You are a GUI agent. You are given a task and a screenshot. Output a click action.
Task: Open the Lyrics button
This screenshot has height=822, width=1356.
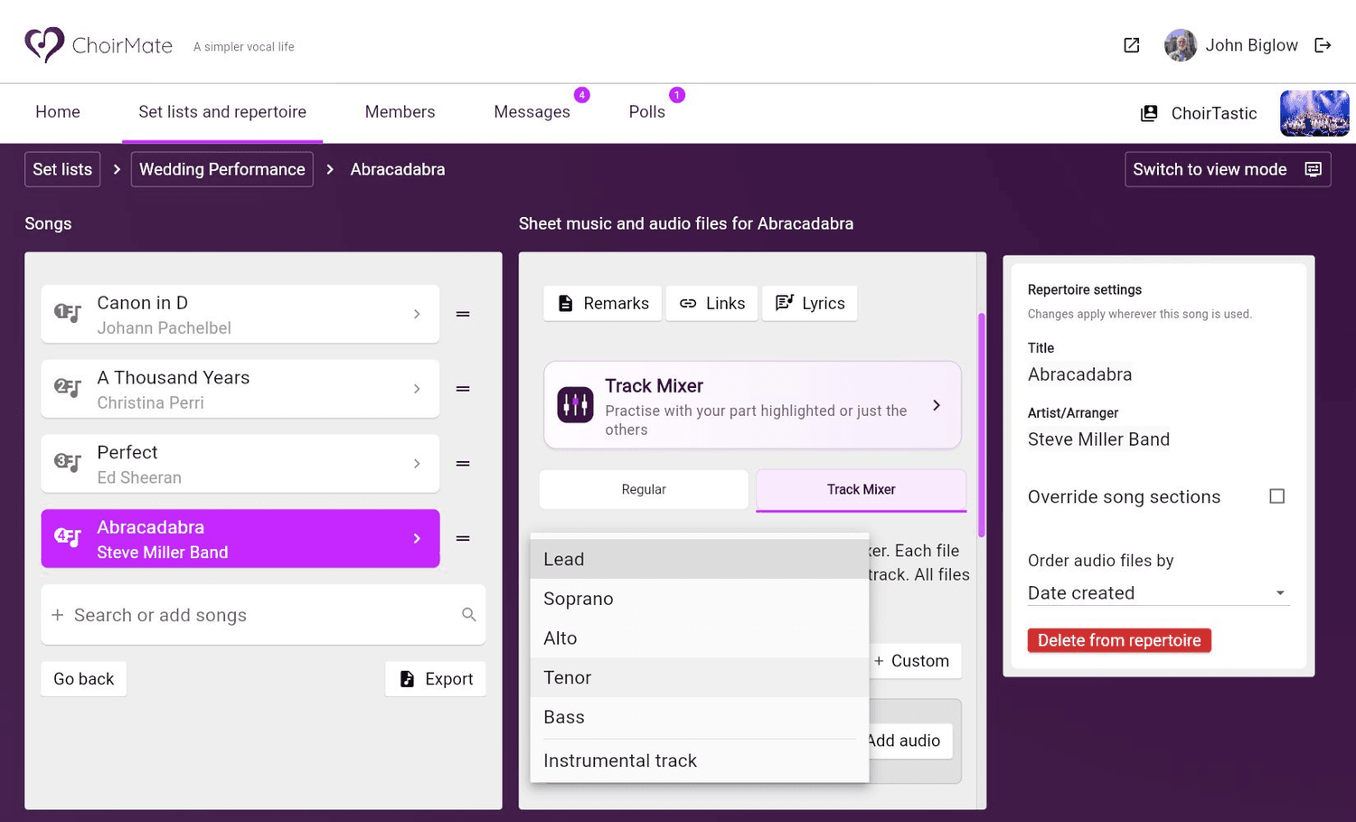click(810, 303)
